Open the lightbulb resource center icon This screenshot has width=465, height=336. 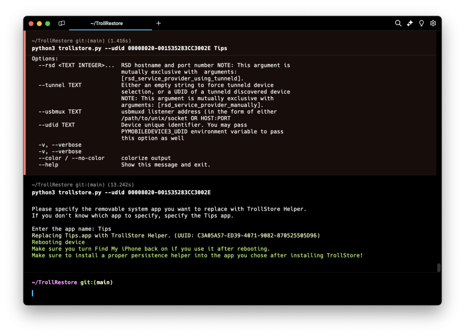pos(421,23)
